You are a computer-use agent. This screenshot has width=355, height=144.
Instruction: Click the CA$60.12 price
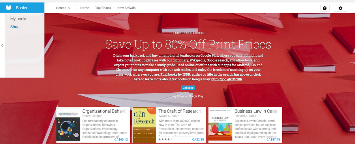[121, 140]
